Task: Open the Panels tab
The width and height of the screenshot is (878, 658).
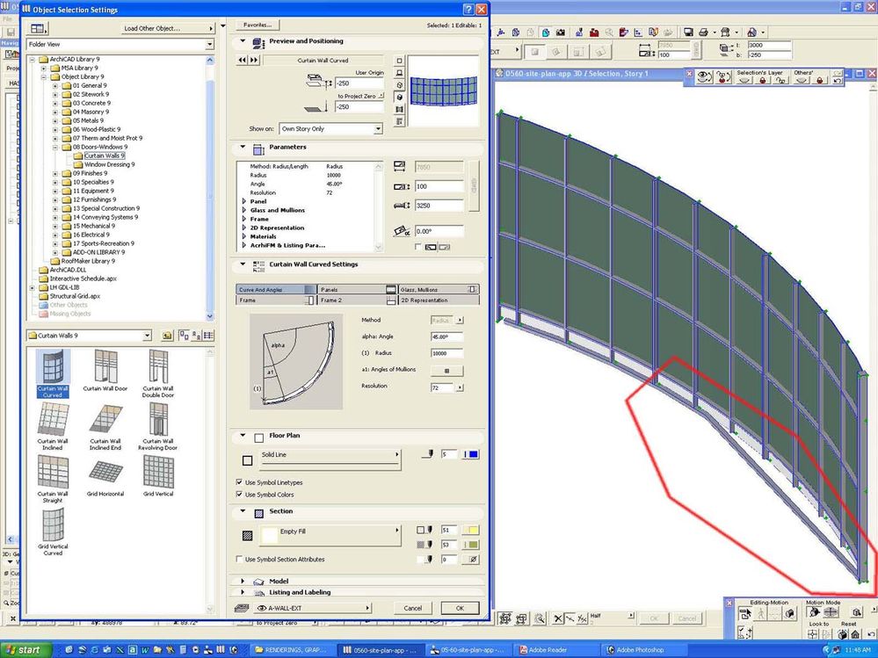Action: click(x=357, y=289)
